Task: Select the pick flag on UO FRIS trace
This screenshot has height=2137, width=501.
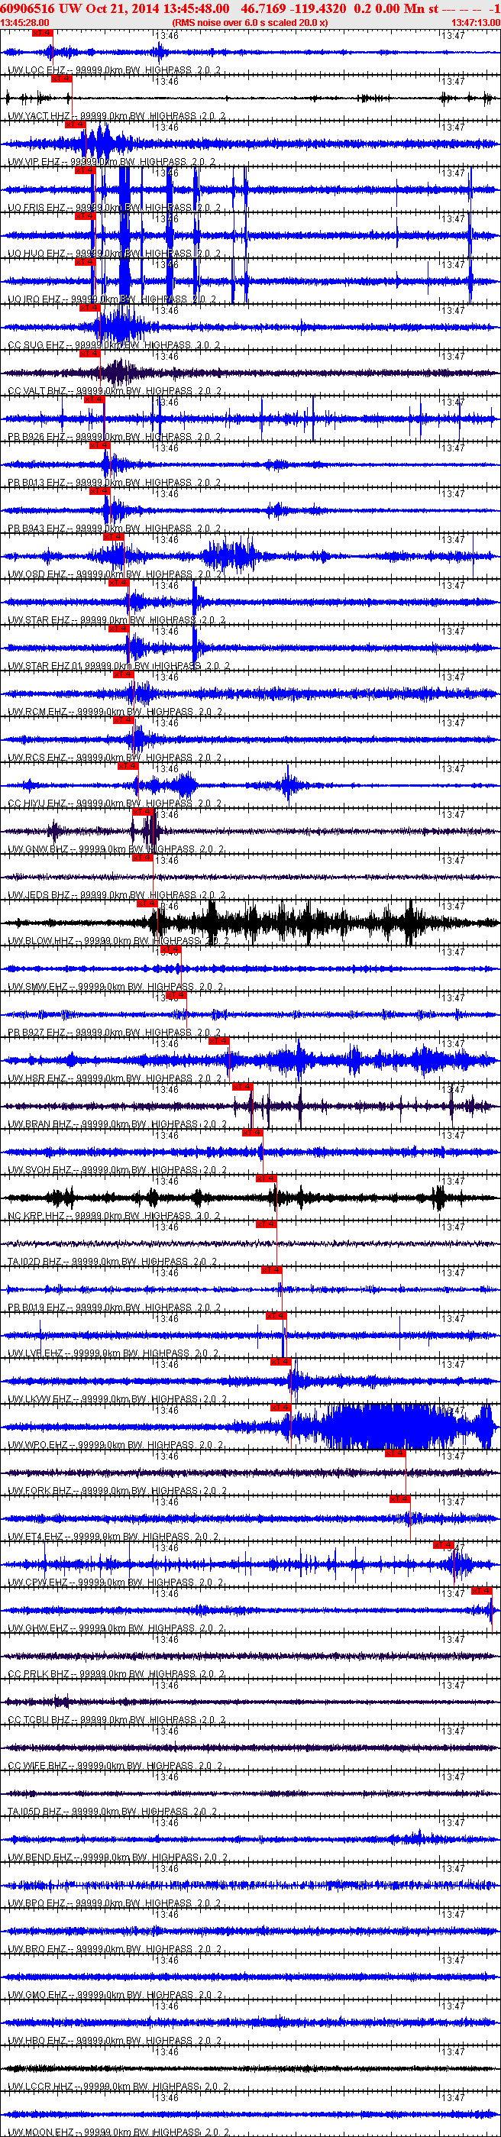Action: (85, 170)
